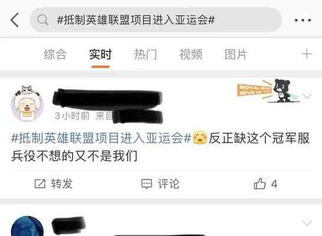Open the first poster's cartoon avatar
This screenshot has height=236, width=322.
click(x=27, y=103)
